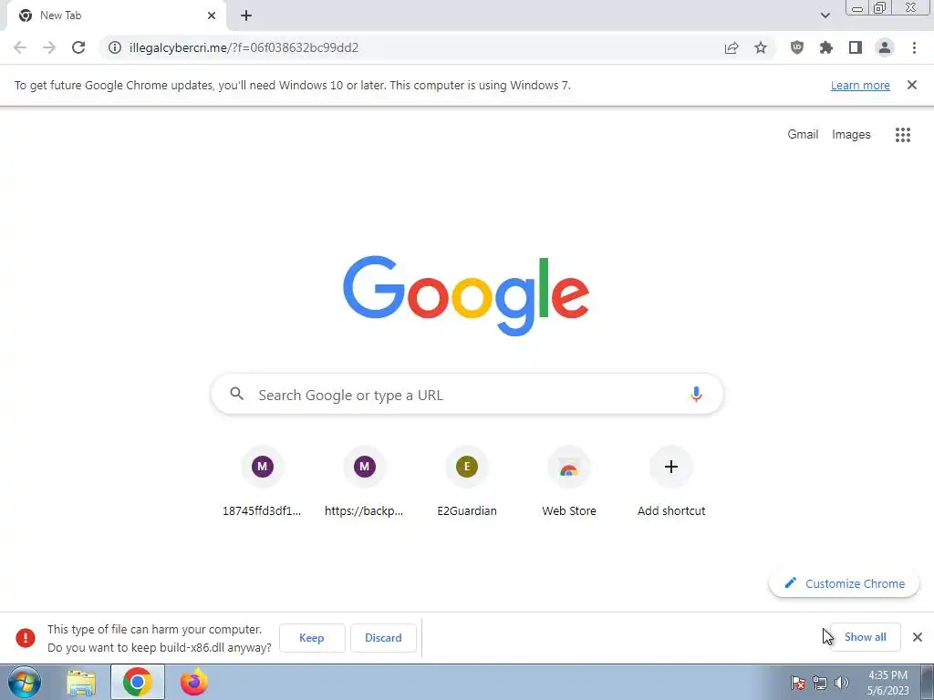Open the profile avatar menu

click(x=885, y=47)
